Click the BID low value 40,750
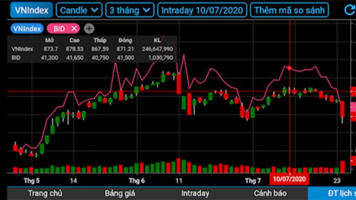The image size is (356, 200). (x=100, y=58)
